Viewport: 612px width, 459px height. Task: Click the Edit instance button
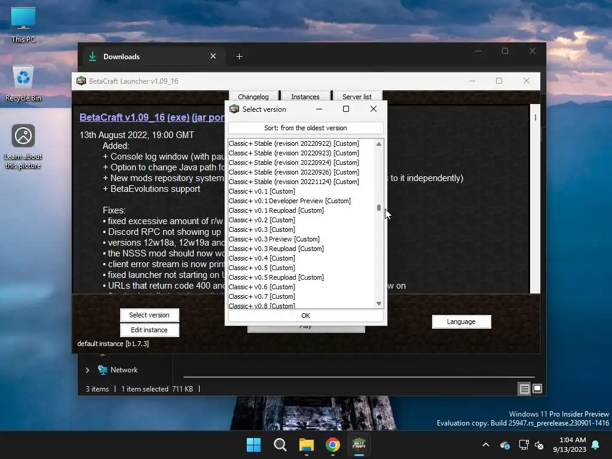coord(149,330)
